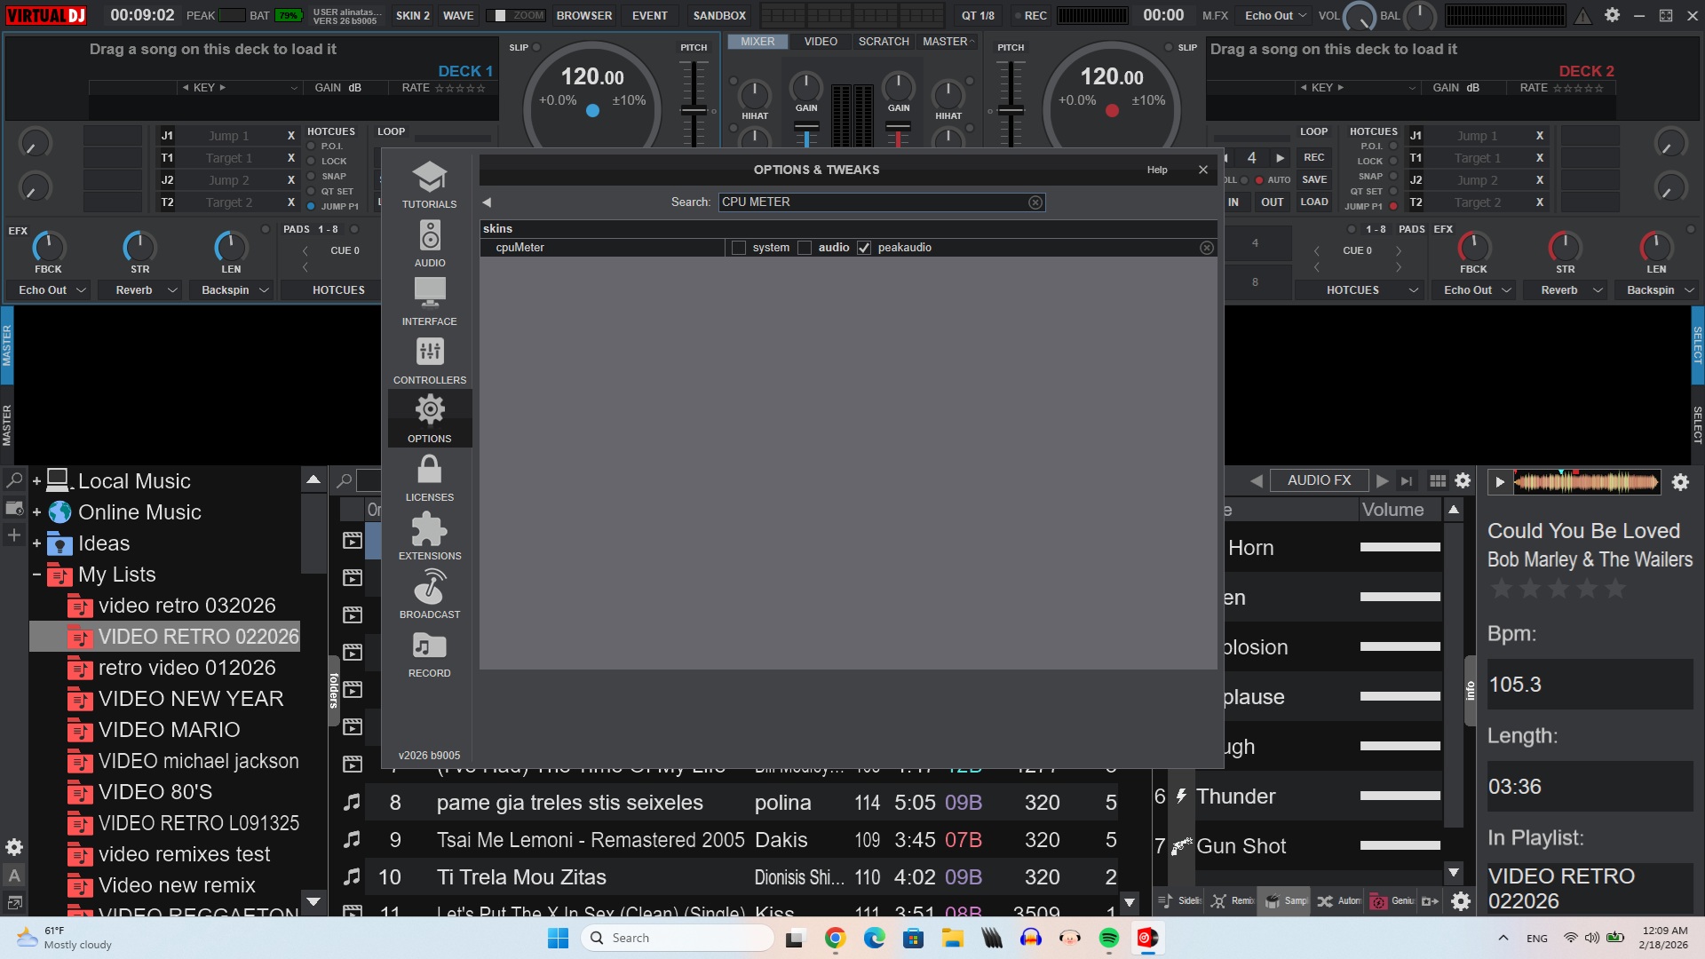Viewport: 1705px width, 959px height.
Task: Uncheck the peakaudio checkbox
Action: pos(864,248)
